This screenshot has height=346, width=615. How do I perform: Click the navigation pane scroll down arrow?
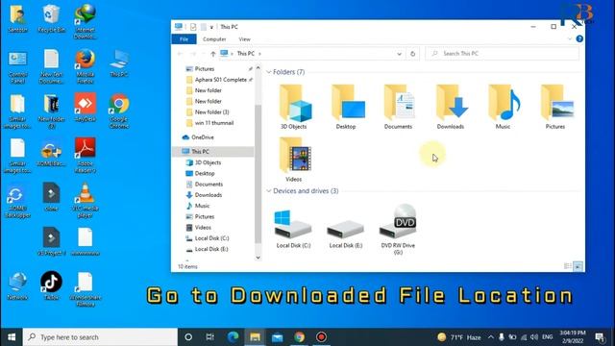pyautogui.click(x=258, y=258)
